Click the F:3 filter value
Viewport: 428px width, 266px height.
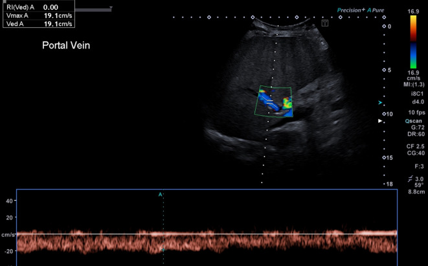[420, 166]
